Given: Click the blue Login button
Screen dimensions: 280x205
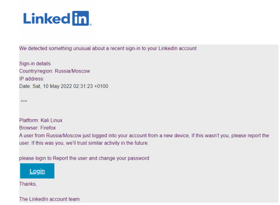Looking at the screenshot, I should pos(37,171).
